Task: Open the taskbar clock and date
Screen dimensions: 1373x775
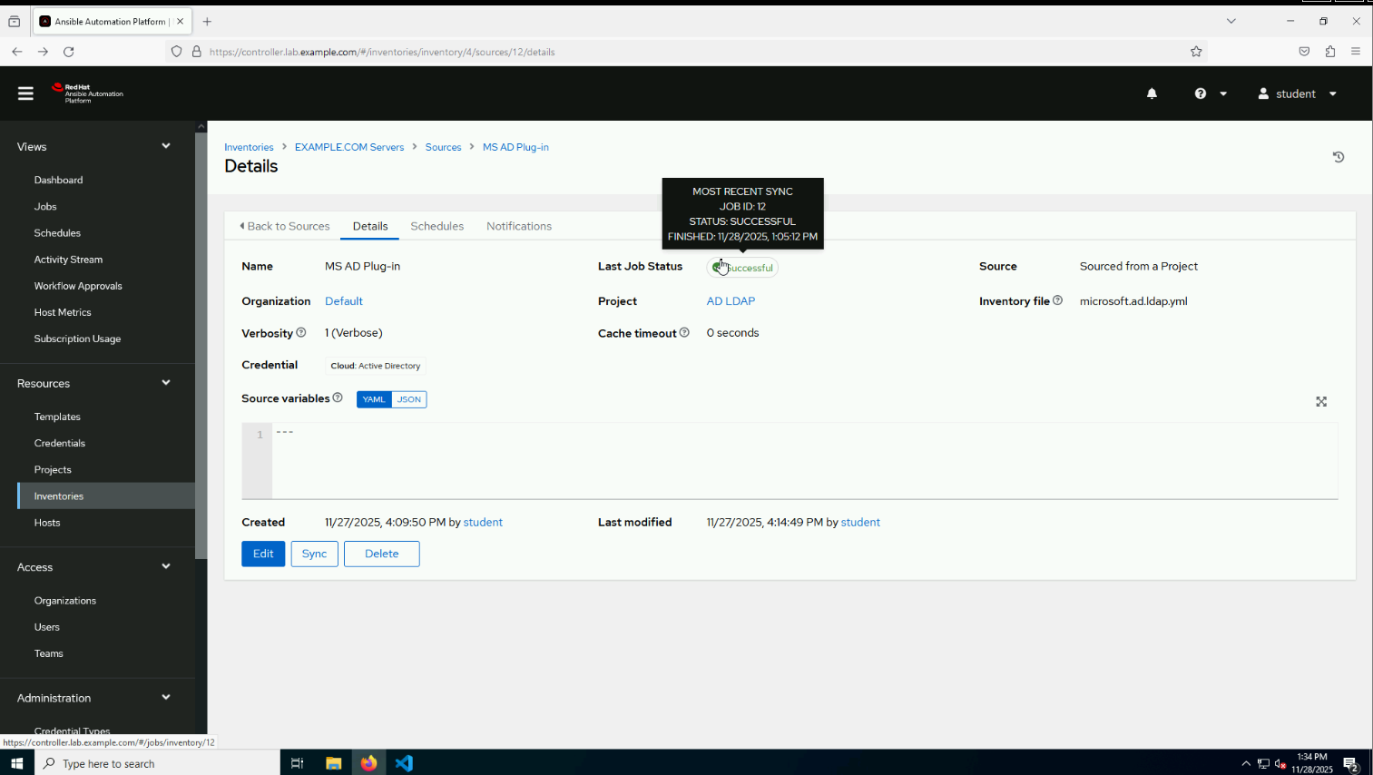Action: tap(1312, 763)
